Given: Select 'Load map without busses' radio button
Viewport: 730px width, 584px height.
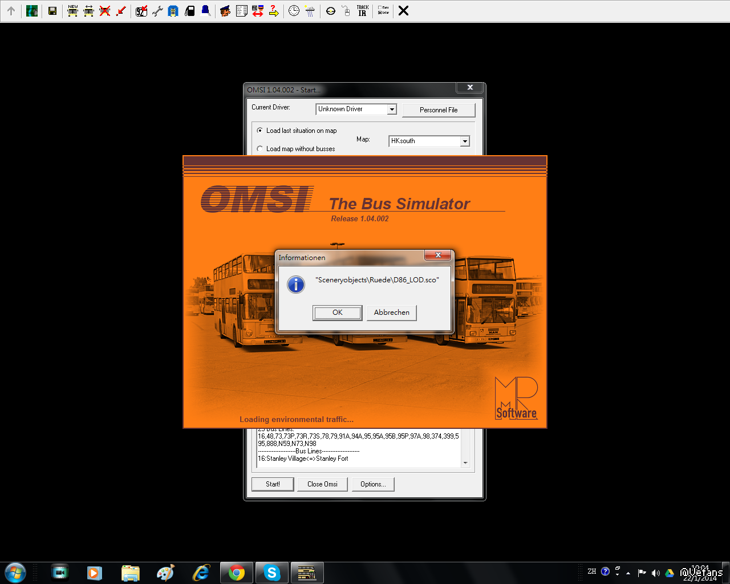Looking at the screenshot, I should [x=260, y=149].
